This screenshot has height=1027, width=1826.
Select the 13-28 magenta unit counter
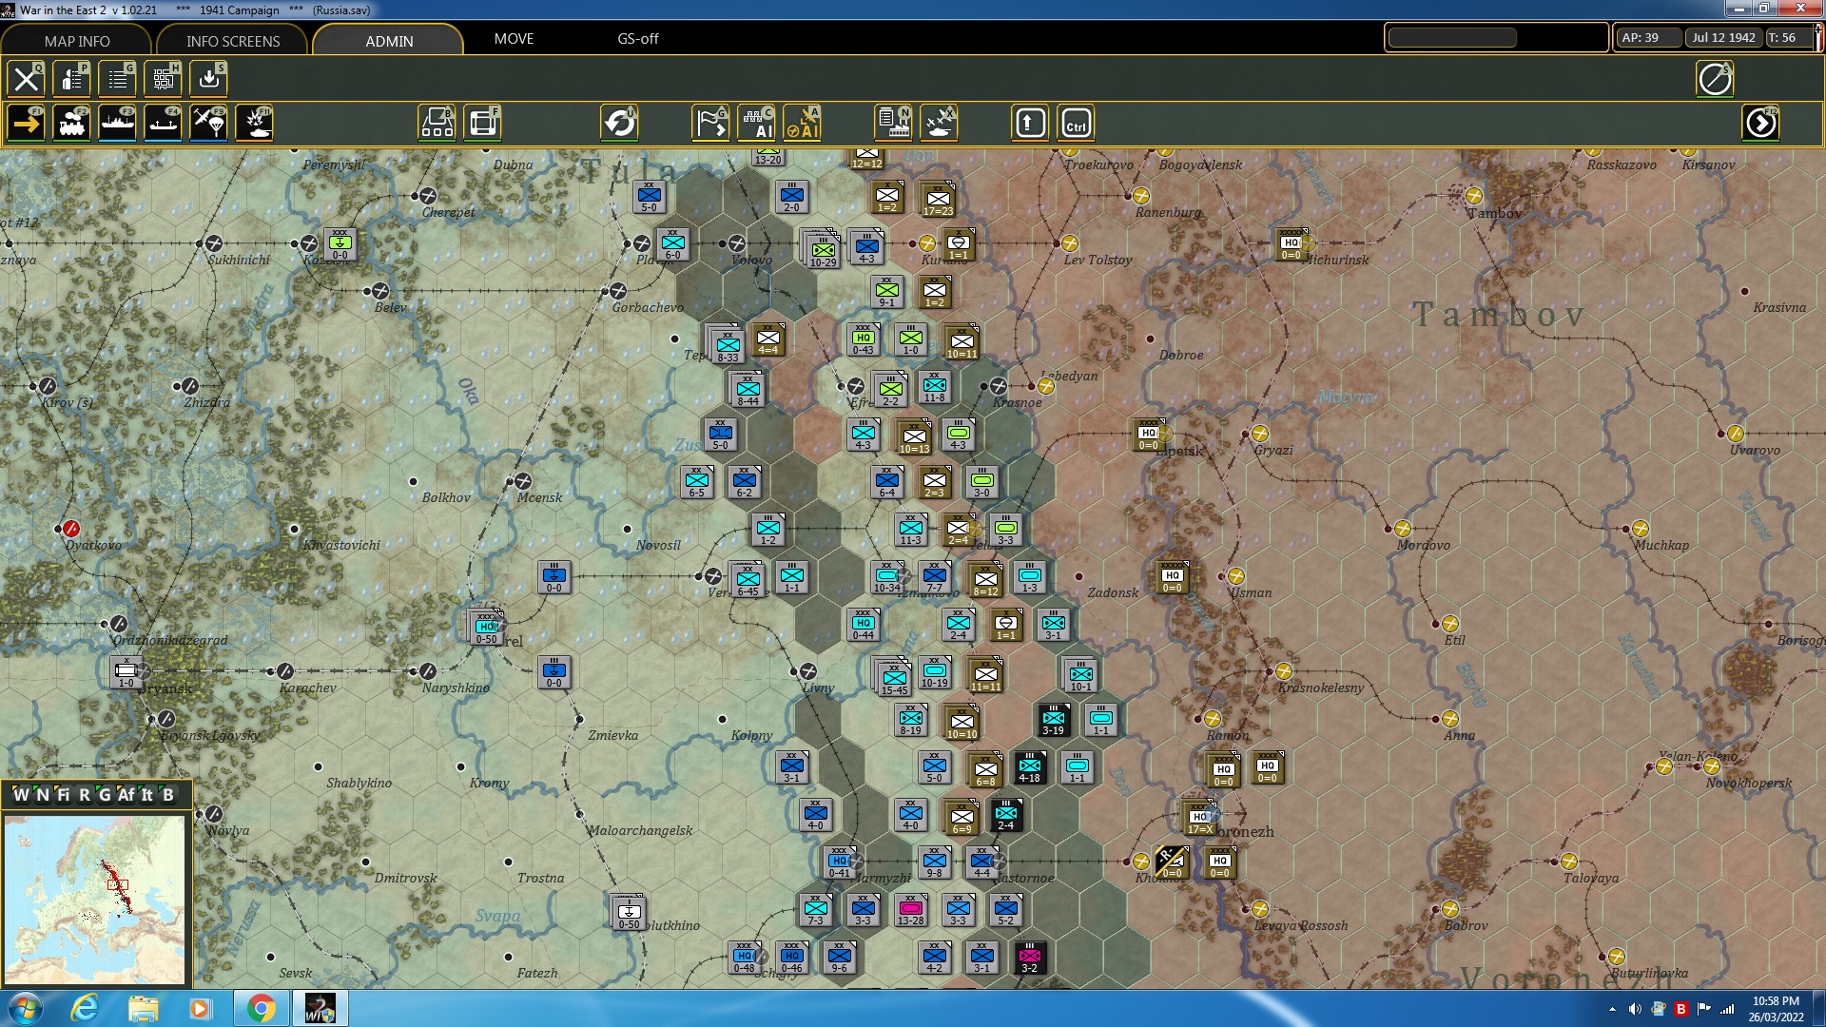[910, 909]
